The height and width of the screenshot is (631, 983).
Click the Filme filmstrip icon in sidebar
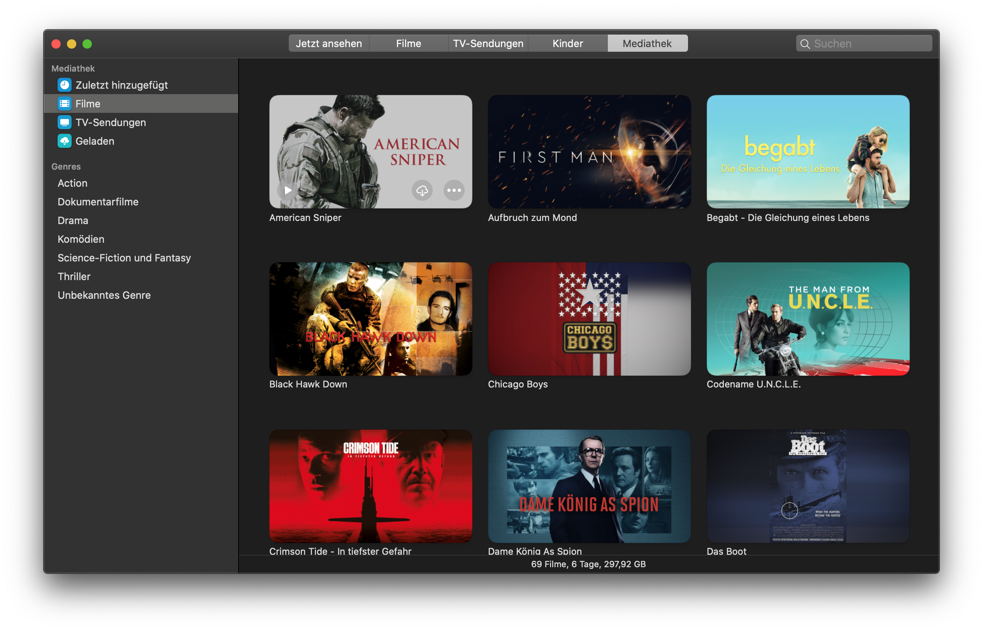pyautogui.click(x=64, y=103)
